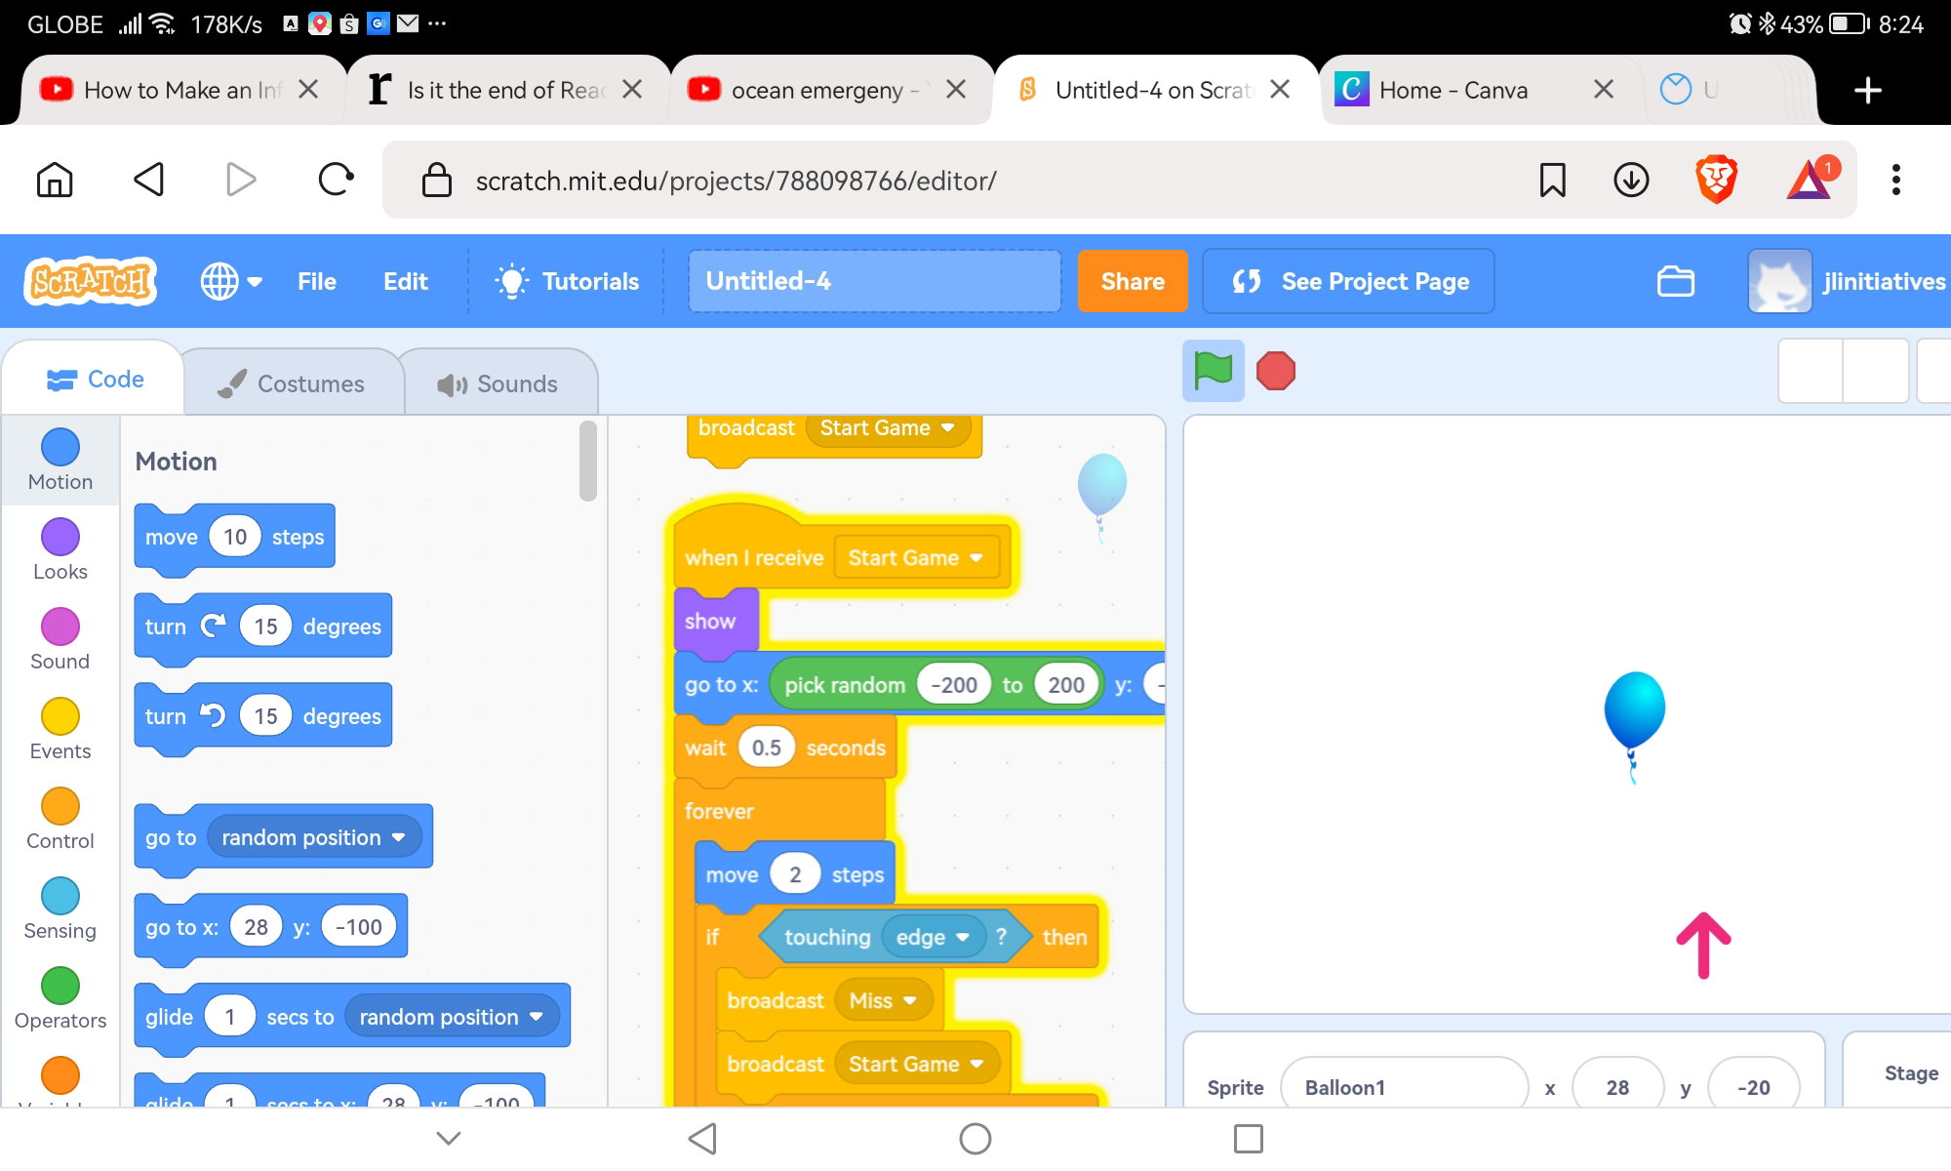Click the block palette scrollbar
Viewport: 1951px width, 1171px height.
click(x=587, y=461)
